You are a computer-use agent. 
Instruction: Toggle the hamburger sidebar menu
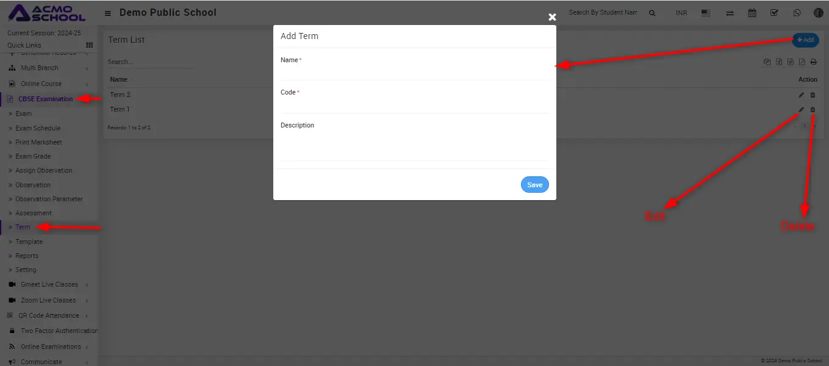[x=108, y=13]
